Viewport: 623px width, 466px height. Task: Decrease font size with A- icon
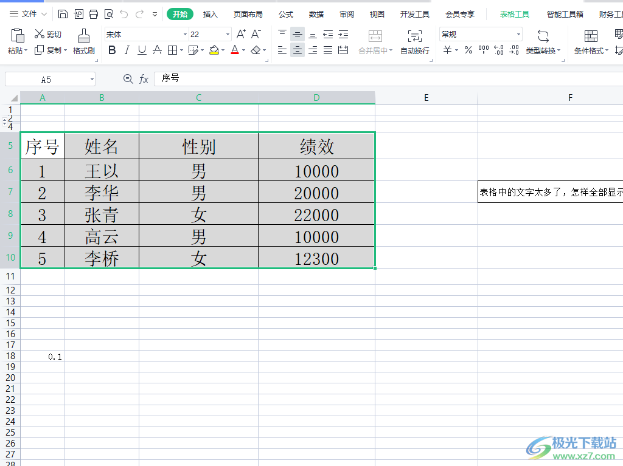tap(256, 34)
